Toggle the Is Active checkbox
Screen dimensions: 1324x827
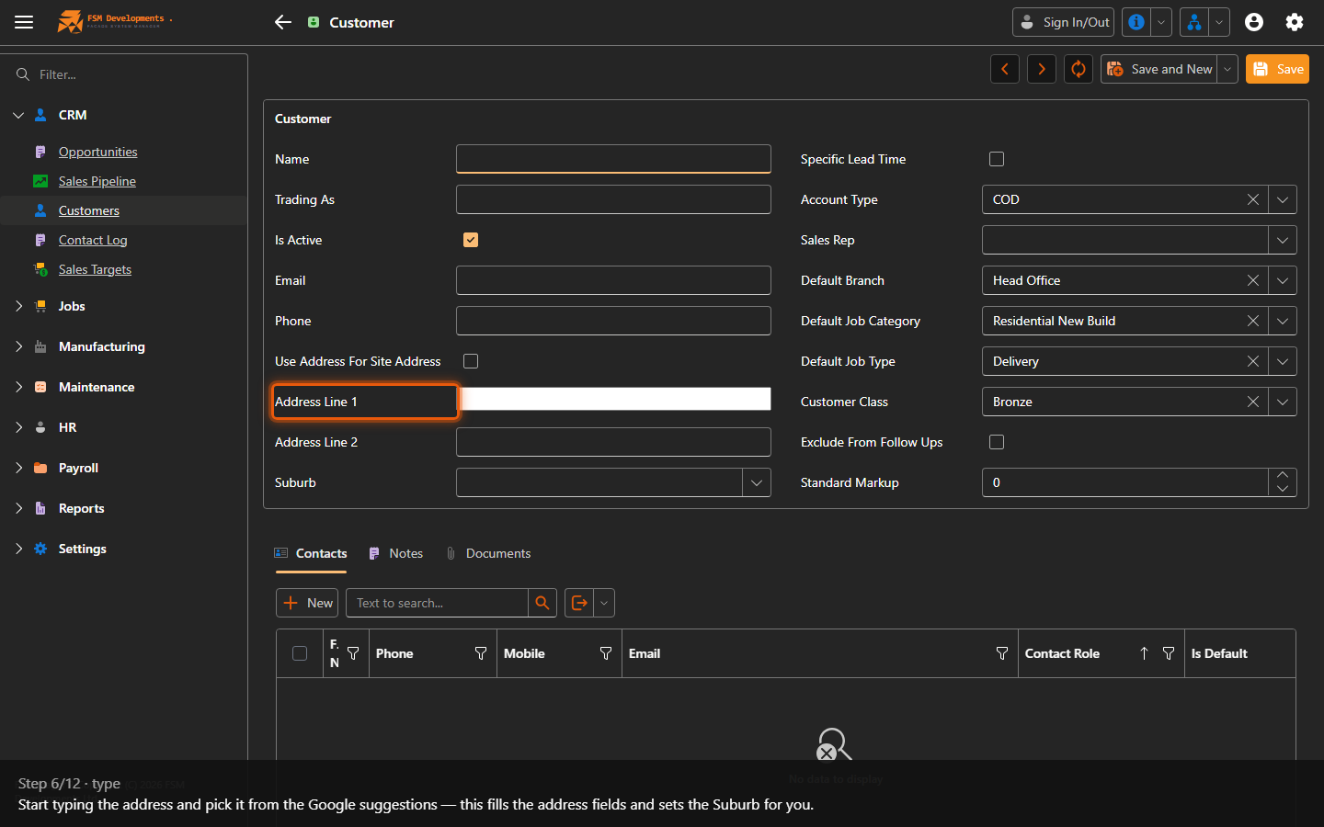point(471,240)
